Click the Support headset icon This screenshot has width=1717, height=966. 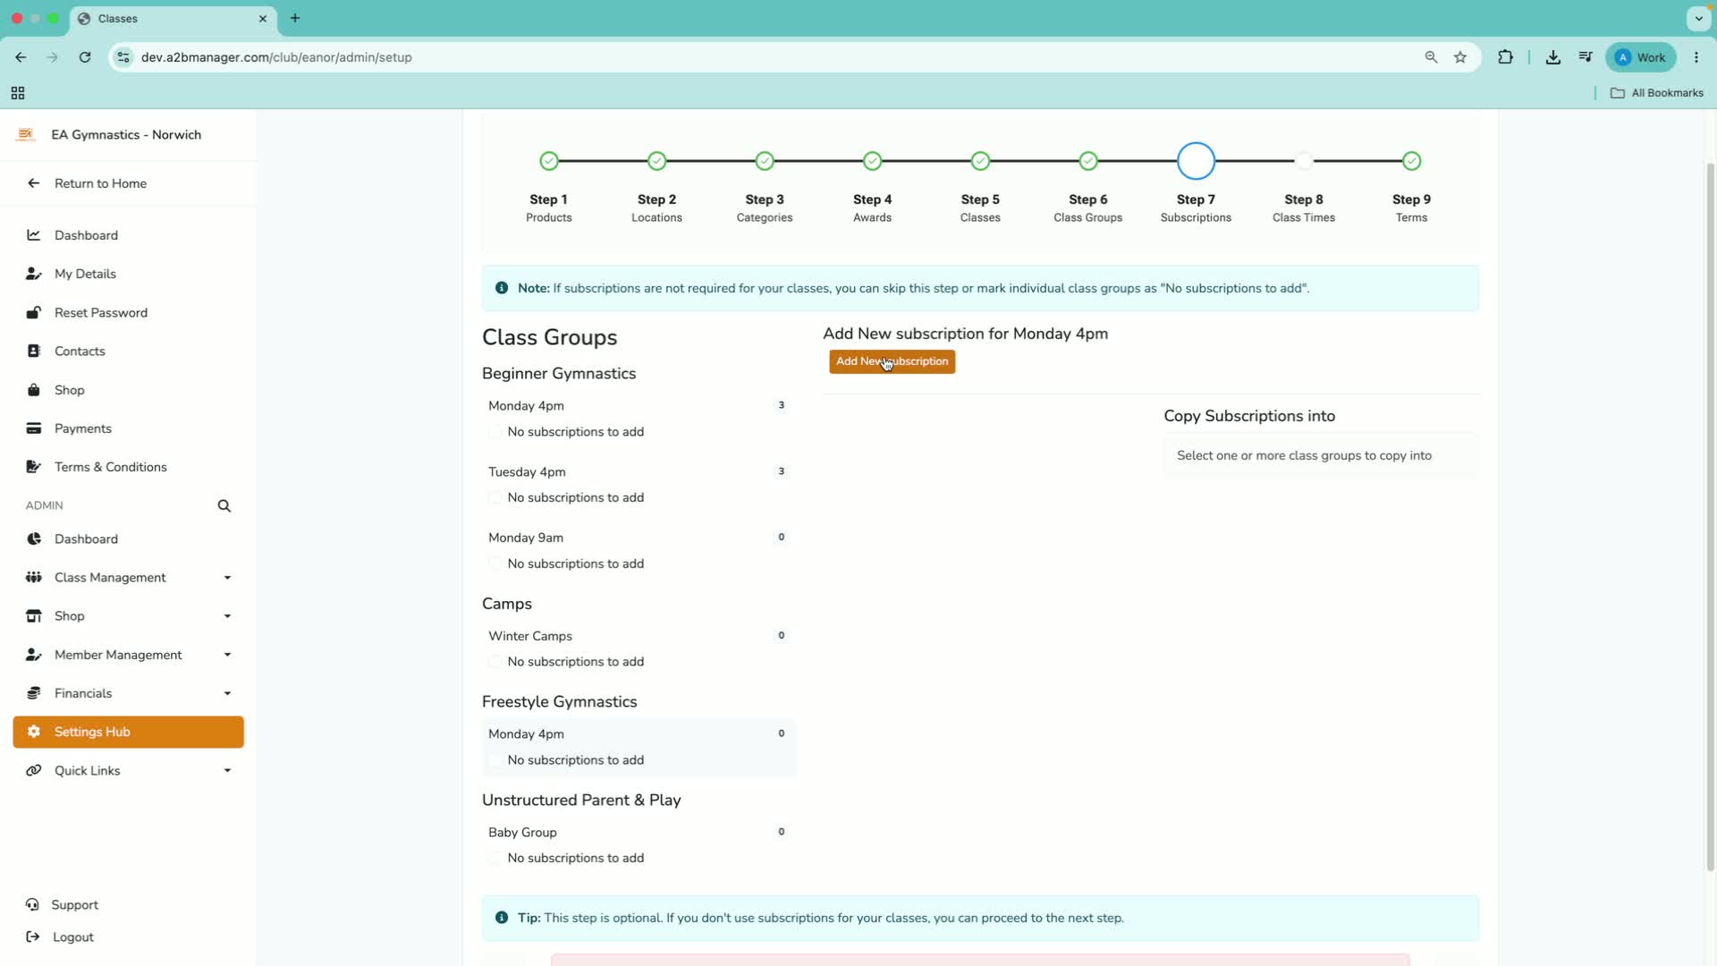point(32,905)
